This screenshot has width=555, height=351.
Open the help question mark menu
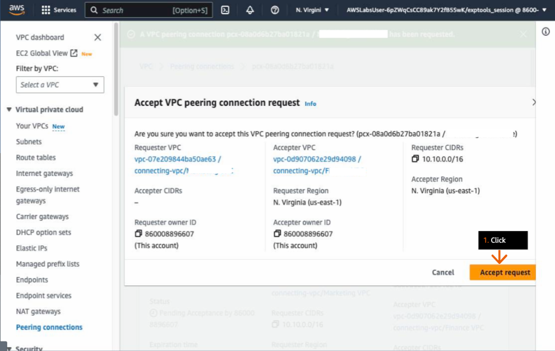[x=274, y=10]
